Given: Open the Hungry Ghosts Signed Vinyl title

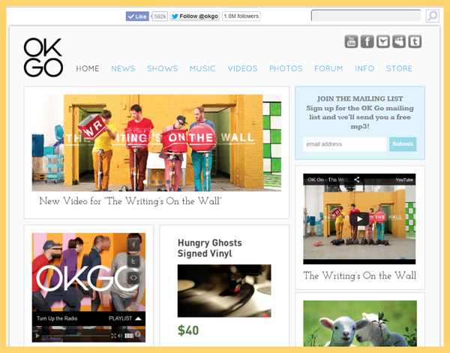Looking at the screenshot, I should click(x=210, y=248).
